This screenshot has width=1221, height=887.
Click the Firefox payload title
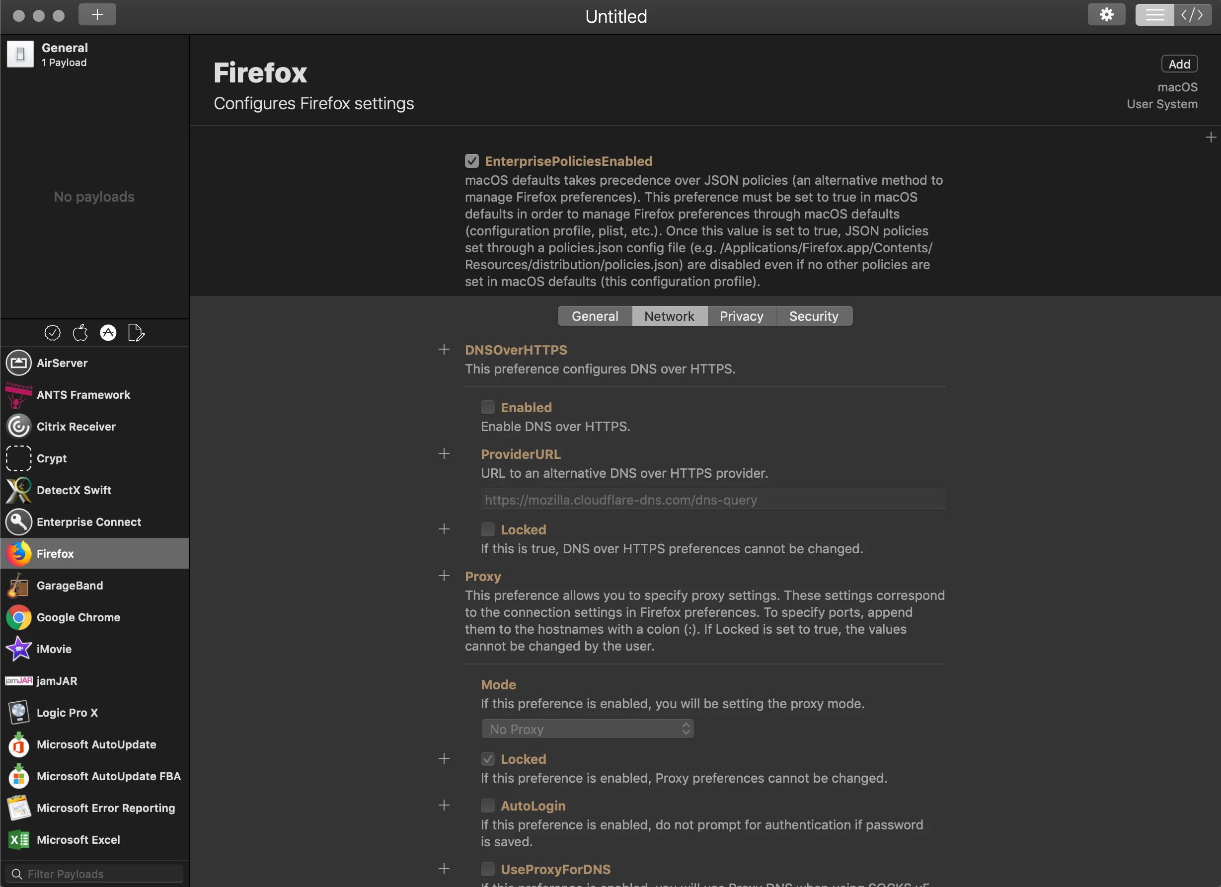(260, 73)
